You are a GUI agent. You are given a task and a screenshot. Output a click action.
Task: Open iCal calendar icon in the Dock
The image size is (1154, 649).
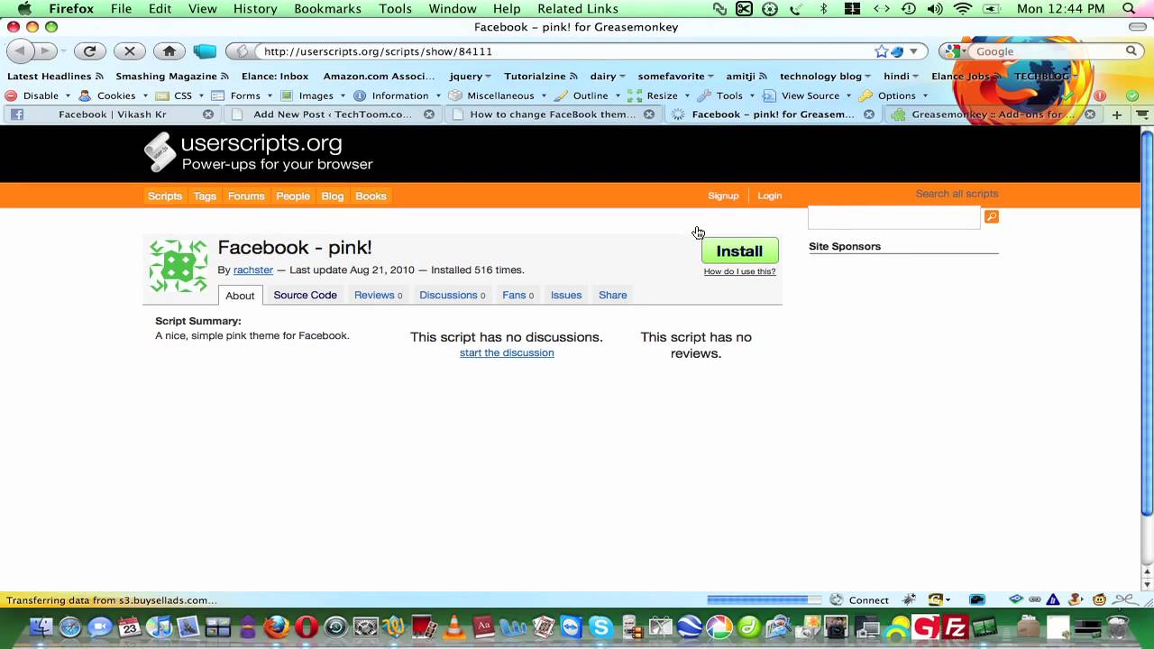pos(129,627)
